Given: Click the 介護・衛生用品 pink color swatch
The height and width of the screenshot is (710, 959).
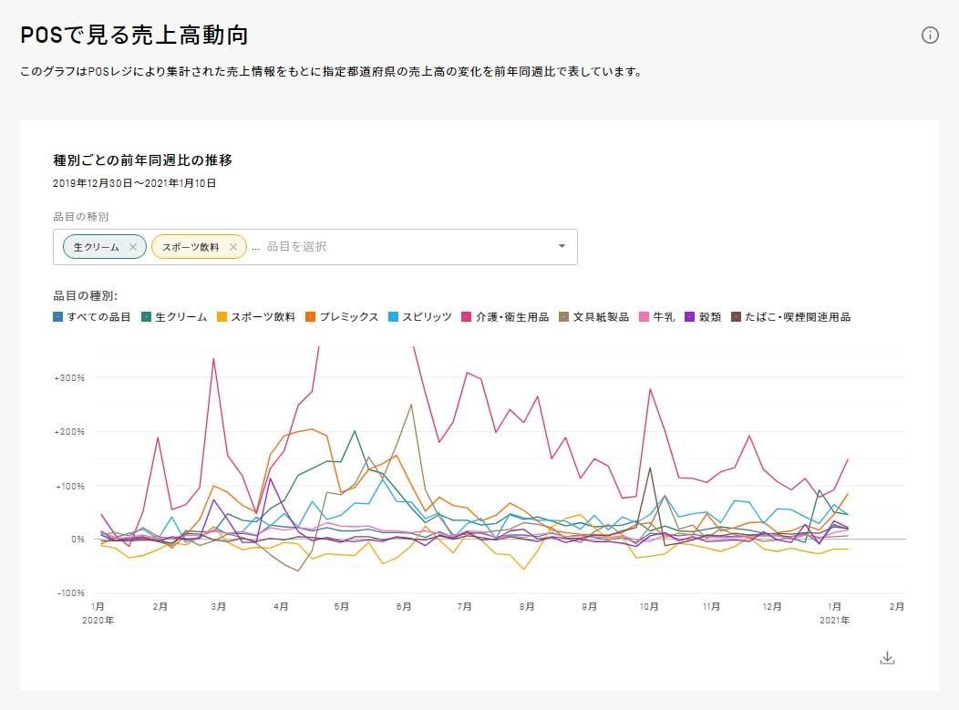Looking at the screenshot, I should 468,317.
